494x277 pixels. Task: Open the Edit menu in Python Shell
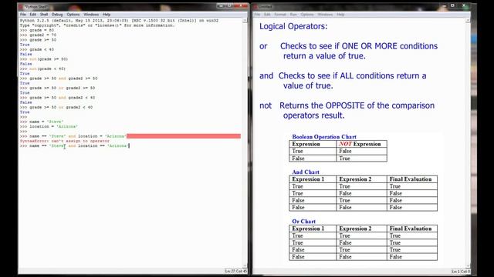32,15
